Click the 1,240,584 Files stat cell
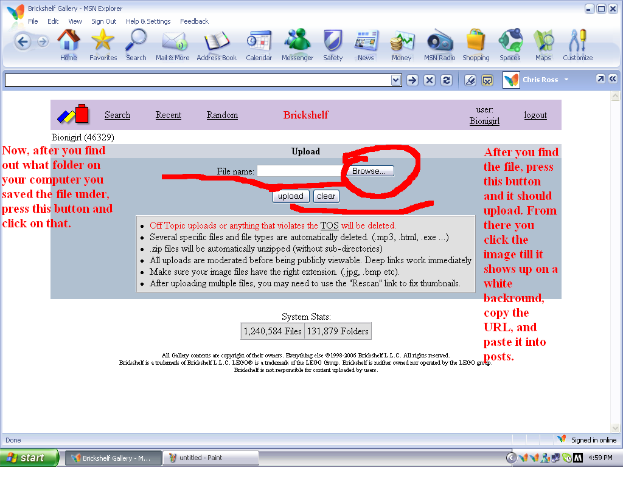 coord(273,331)
